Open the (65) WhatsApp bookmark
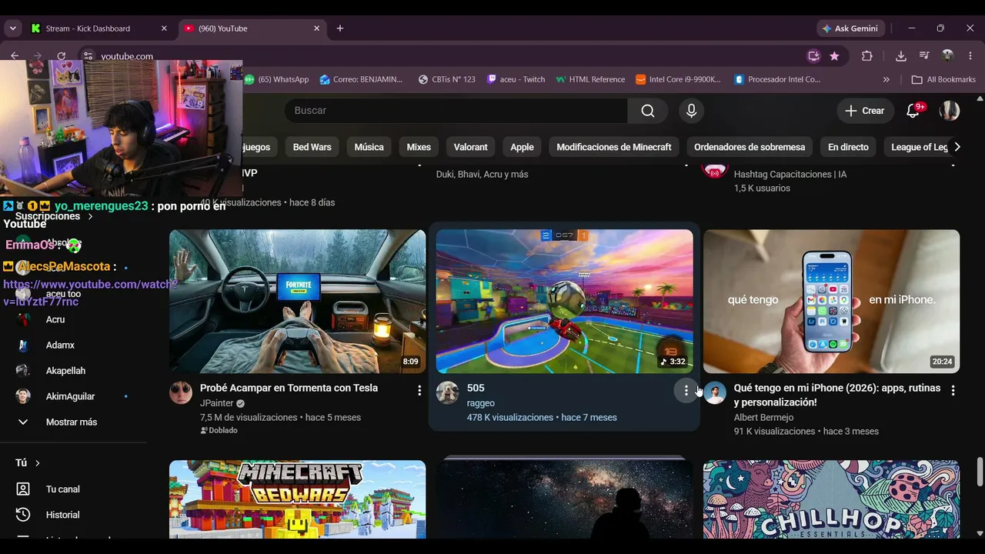 pyautogui.click(x=277, y=79)
